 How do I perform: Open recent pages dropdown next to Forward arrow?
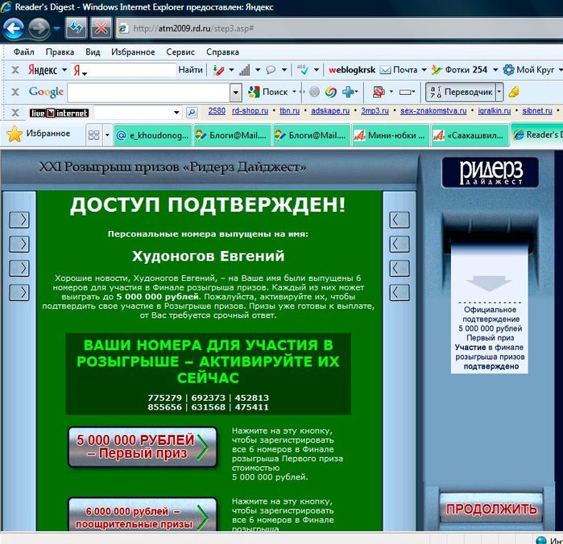(x=56, y=28)
